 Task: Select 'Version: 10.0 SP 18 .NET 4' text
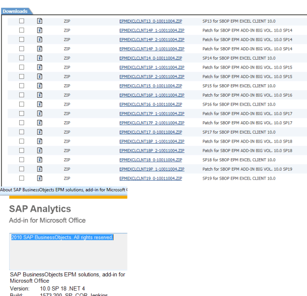47,289
